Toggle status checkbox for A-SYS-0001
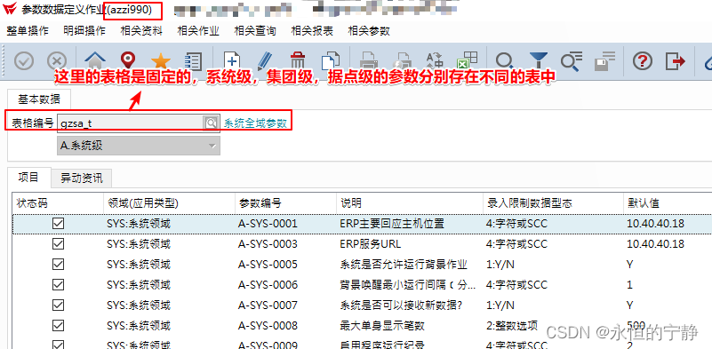This screenshot has height=349, width=712. (58, 224)
